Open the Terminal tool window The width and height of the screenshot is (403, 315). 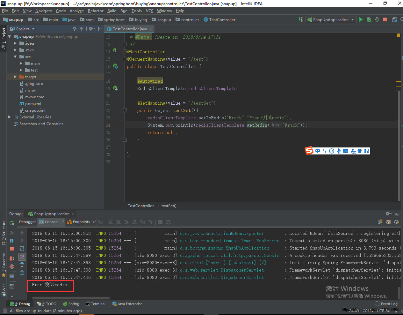96,304
